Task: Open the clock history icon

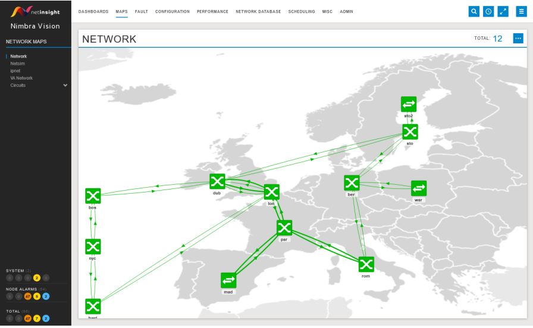Action: click(x=488, y=11)
